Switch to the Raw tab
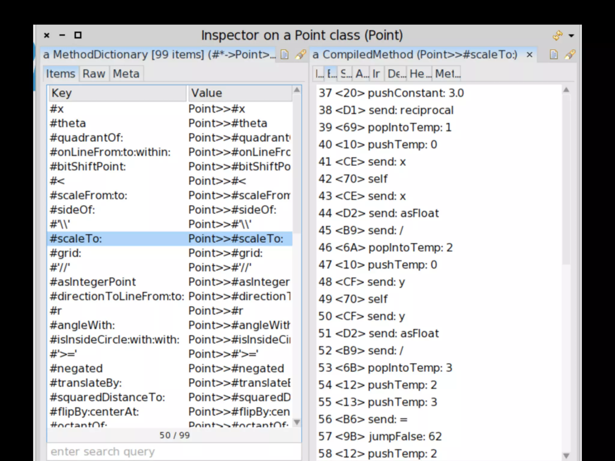Screen dimensions: 615x461 pos(94,74)
